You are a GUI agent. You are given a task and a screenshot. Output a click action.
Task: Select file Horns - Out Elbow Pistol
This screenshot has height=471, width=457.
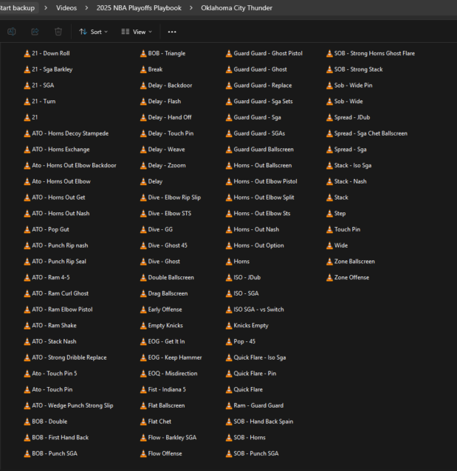(261, 181)
